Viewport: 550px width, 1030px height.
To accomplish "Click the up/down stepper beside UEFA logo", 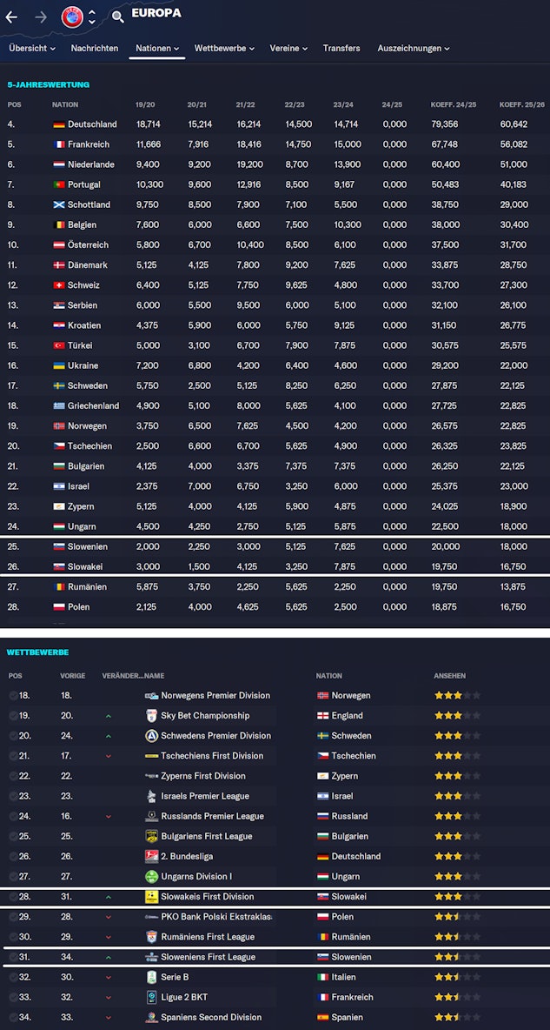I will pos(92,17).
